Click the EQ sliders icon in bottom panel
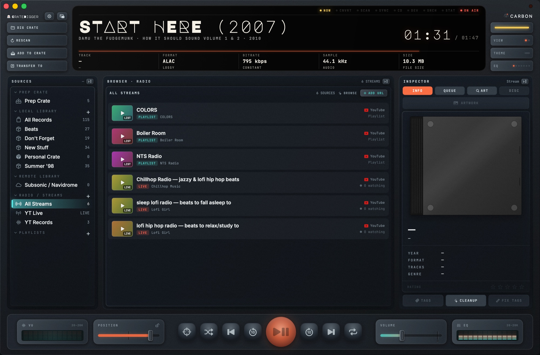 pos(459,325)
